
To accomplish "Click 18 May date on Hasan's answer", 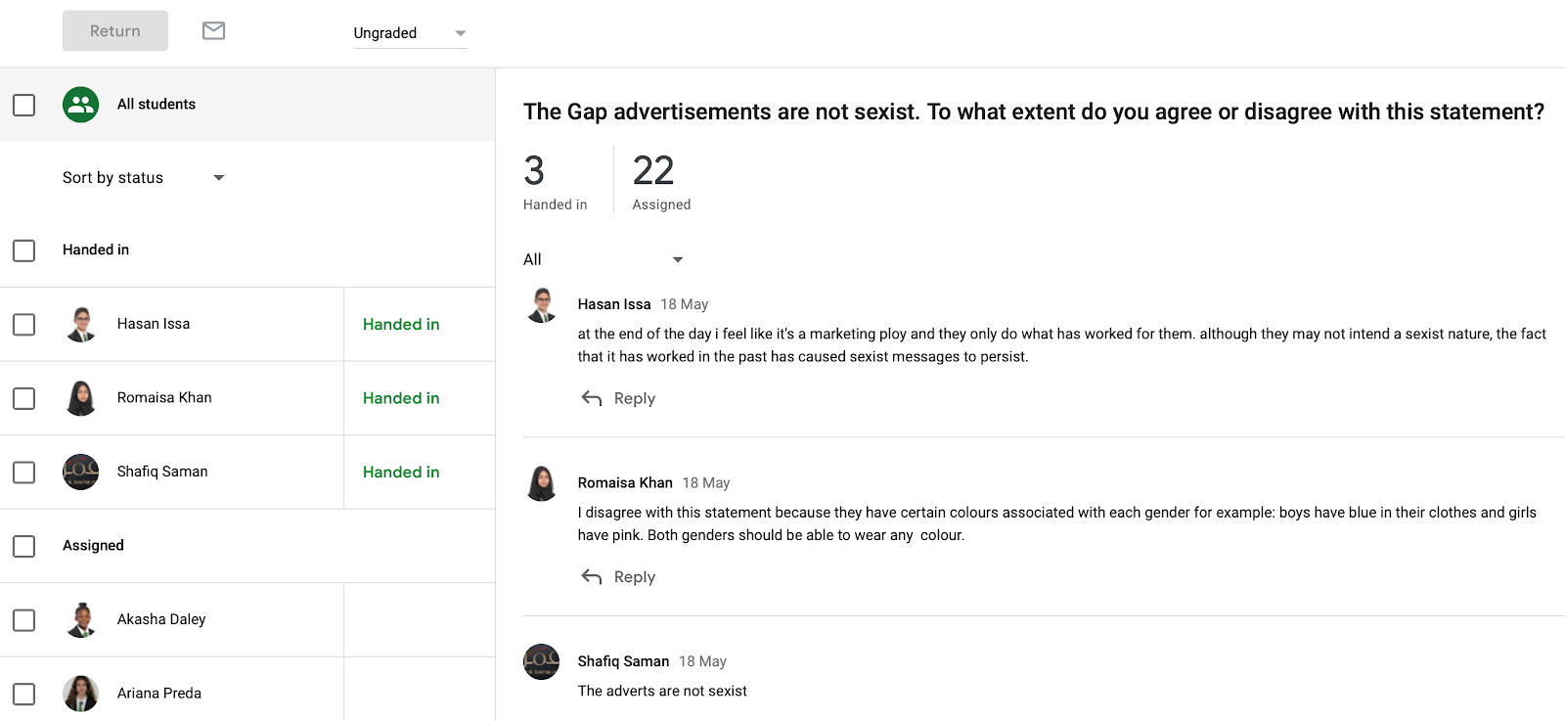I will 685,304.
